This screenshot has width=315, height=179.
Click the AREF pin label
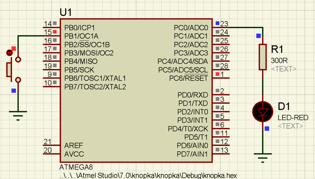(x=73, y=145)
